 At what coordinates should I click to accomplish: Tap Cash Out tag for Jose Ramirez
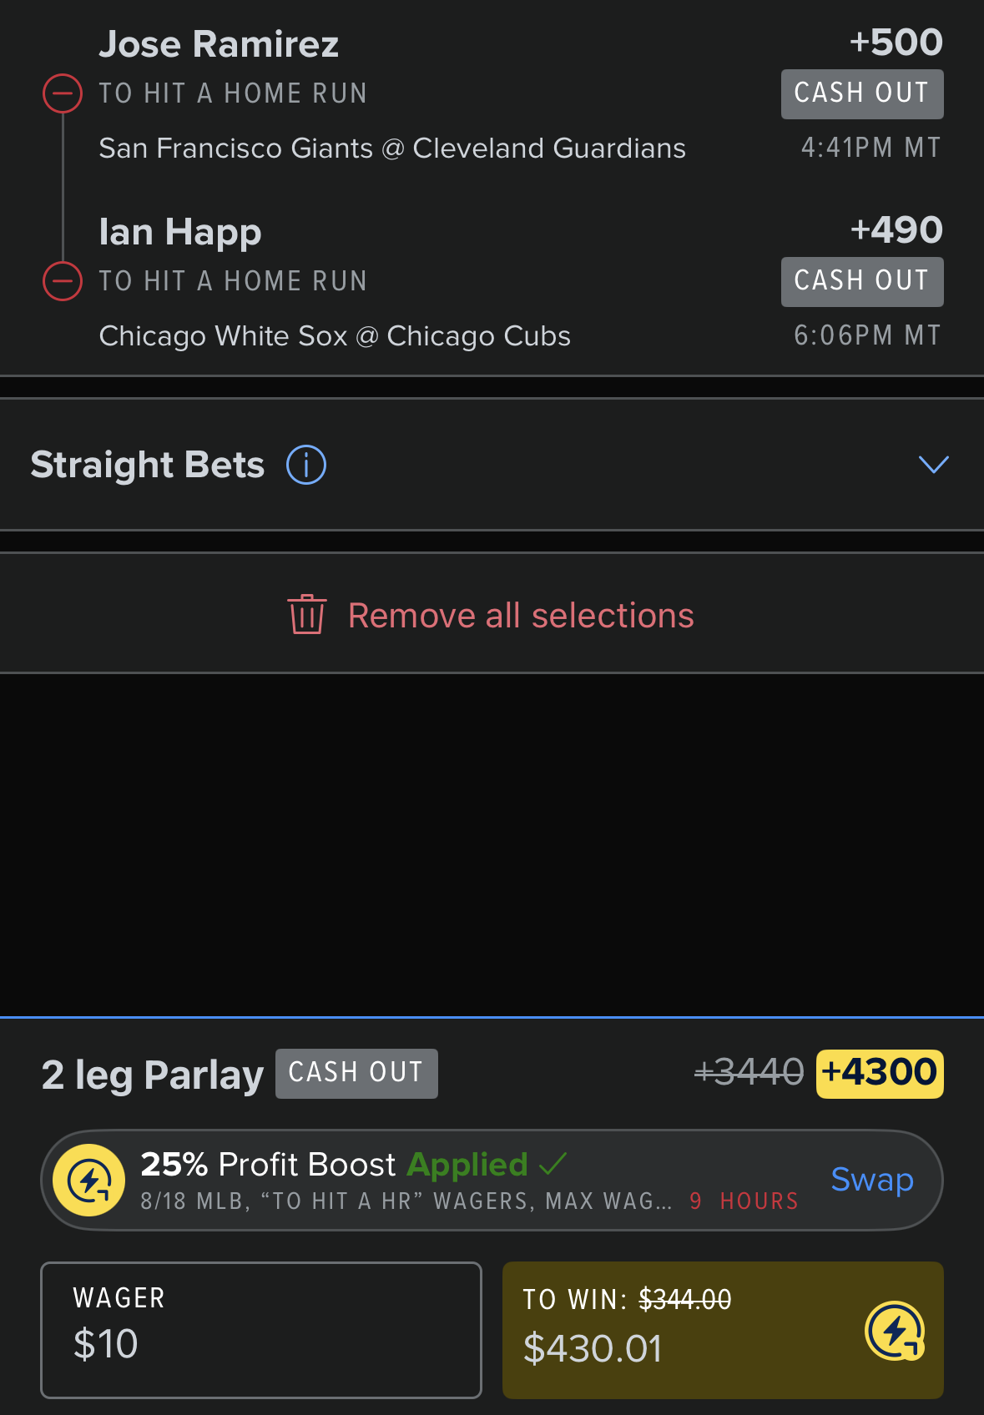tap(862, 93)
